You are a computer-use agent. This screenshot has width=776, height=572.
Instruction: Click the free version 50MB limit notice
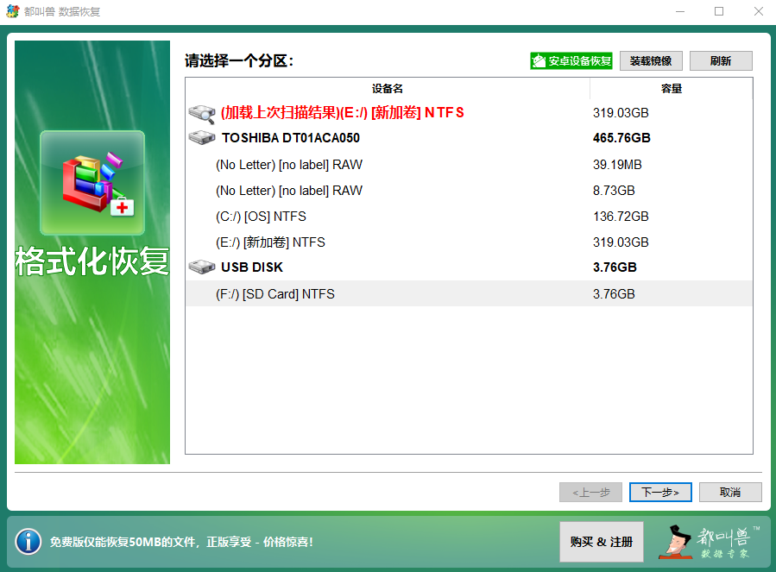tap(181, 542)
